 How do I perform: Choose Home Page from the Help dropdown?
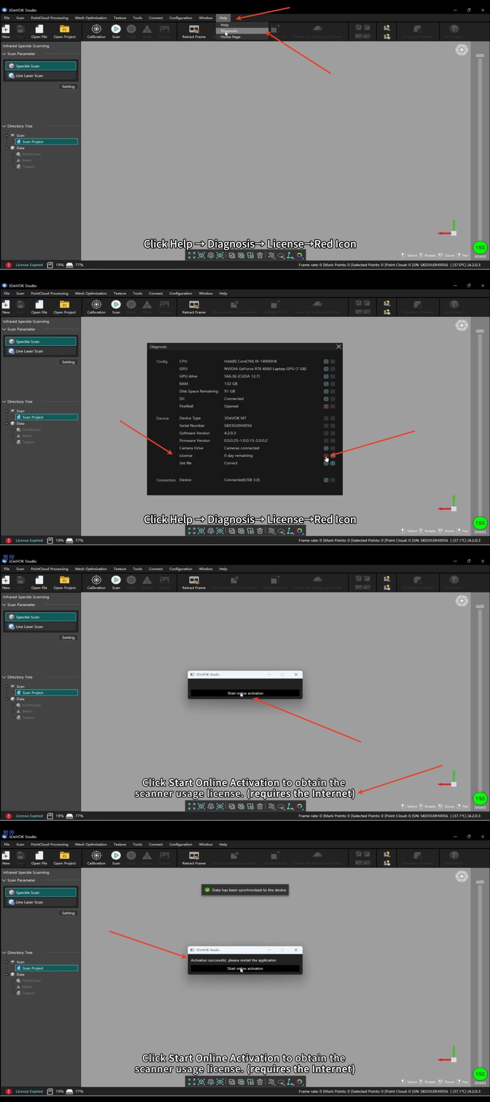click(x=230, y=37)
